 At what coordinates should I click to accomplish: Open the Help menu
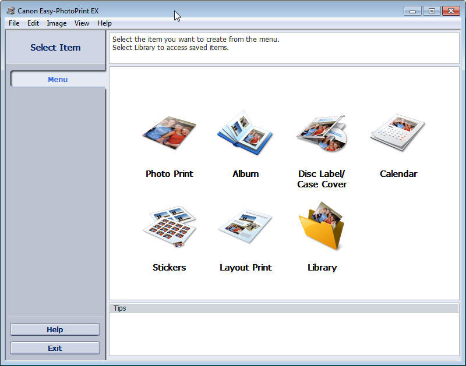pos(104,23)
